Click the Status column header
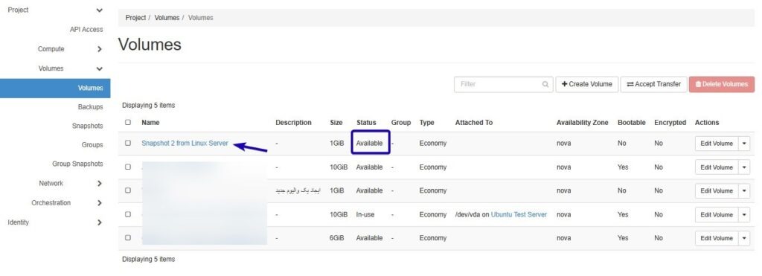The width and height of the screenshot is (762, 276). (366, 123)
